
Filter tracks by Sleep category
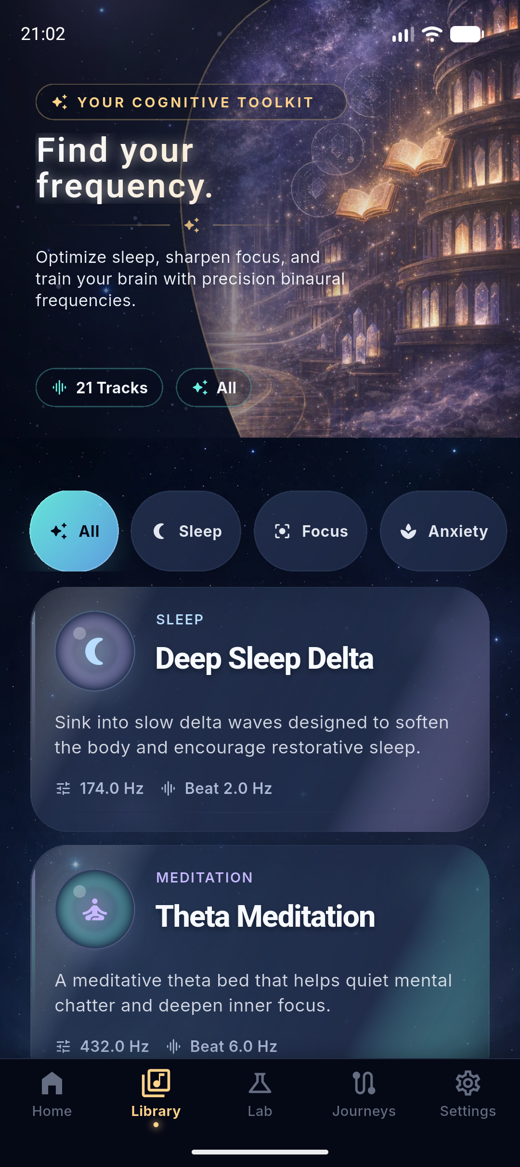coord(186,531)
